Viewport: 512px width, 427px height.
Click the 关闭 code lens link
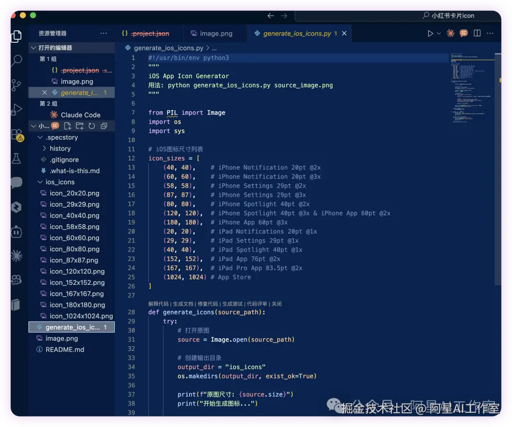(276, 304)
